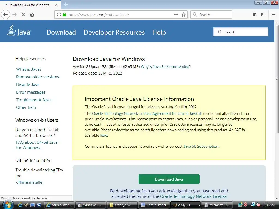The height and width of the screenshot is (209, 279).
Task: Open Help menu in Java header
Action: click(159, 32)
